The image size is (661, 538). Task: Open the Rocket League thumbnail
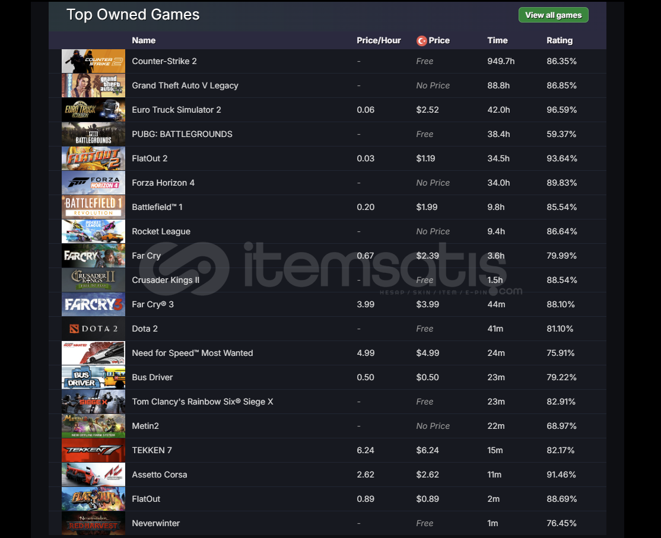coord(93,232)
